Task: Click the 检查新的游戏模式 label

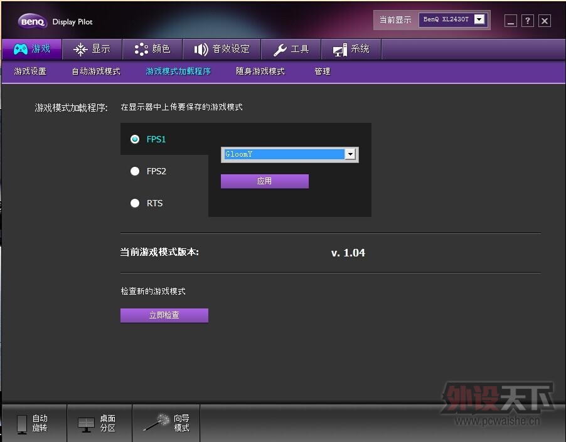Action: (x=153, y=291)
